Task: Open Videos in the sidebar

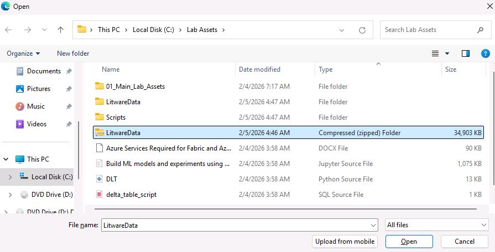Action: (37, 124)
